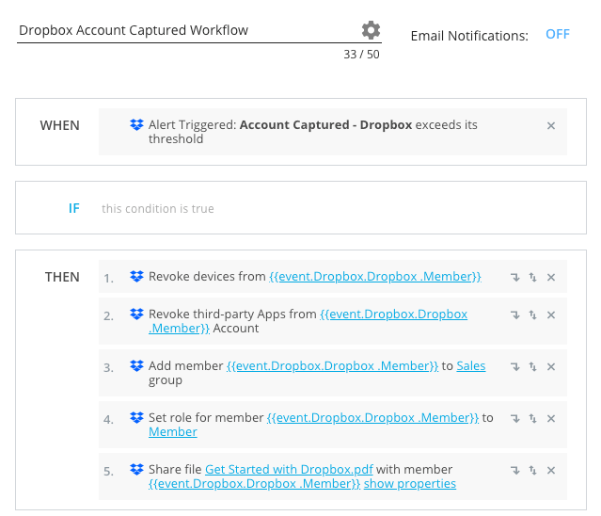Delete step 5 Share file action
Screen dimensions: 601x516
pyautogui.click(x=551, y=471)
